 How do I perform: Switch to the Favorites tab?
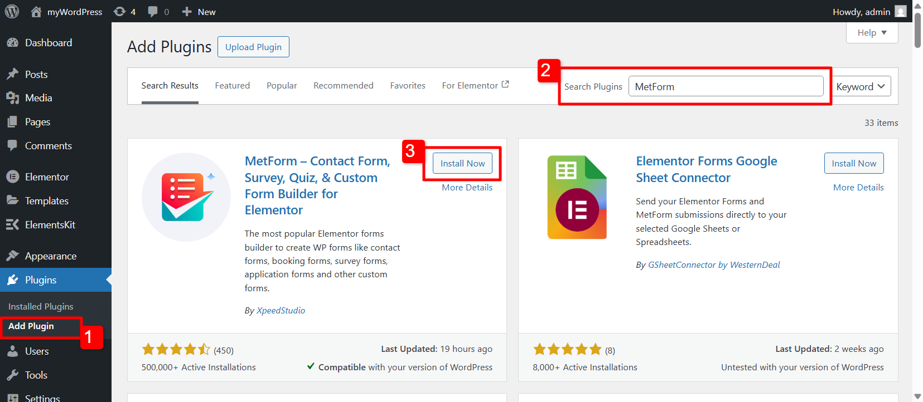[408, 86]
